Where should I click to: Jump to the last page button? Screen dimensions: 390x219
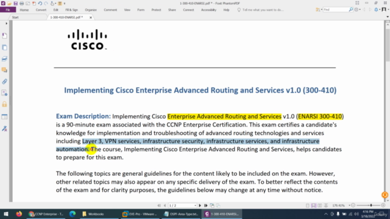tap(206, 206)
